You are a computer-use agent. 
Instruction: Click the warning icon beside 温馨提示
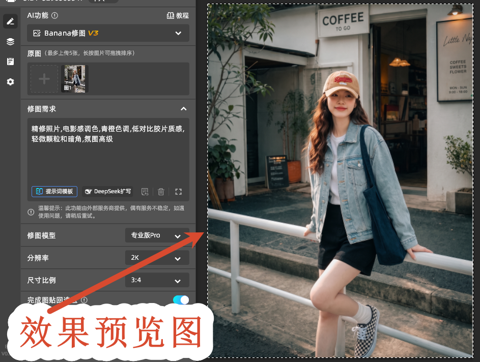(x=31, y=212)
